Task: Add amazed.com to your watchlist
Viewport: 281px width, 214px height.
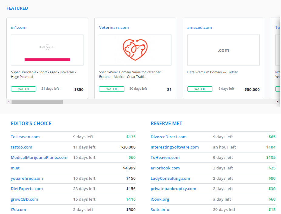Action: click(200, 89)
